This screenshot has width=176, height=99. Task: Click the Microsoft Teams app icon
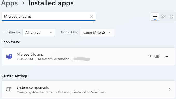tap(9, 56)
